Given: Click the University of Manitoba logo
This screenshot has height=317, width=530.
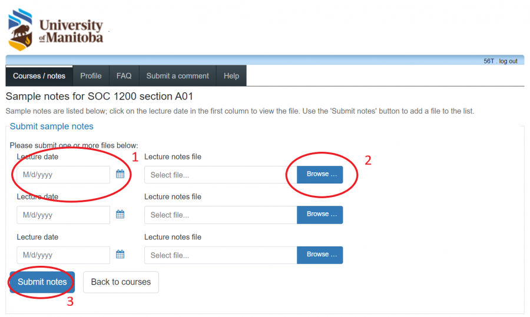Looking at the screenshot, I should [56, 29].
